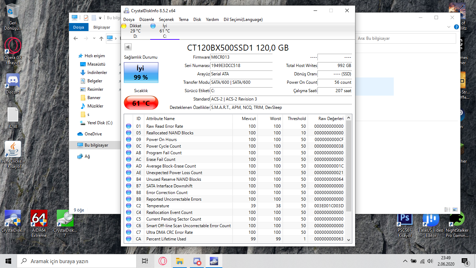The image size is (476, 268).
Task: Open AIDA64 Extreme desktop icon
Action: (39, 224)
